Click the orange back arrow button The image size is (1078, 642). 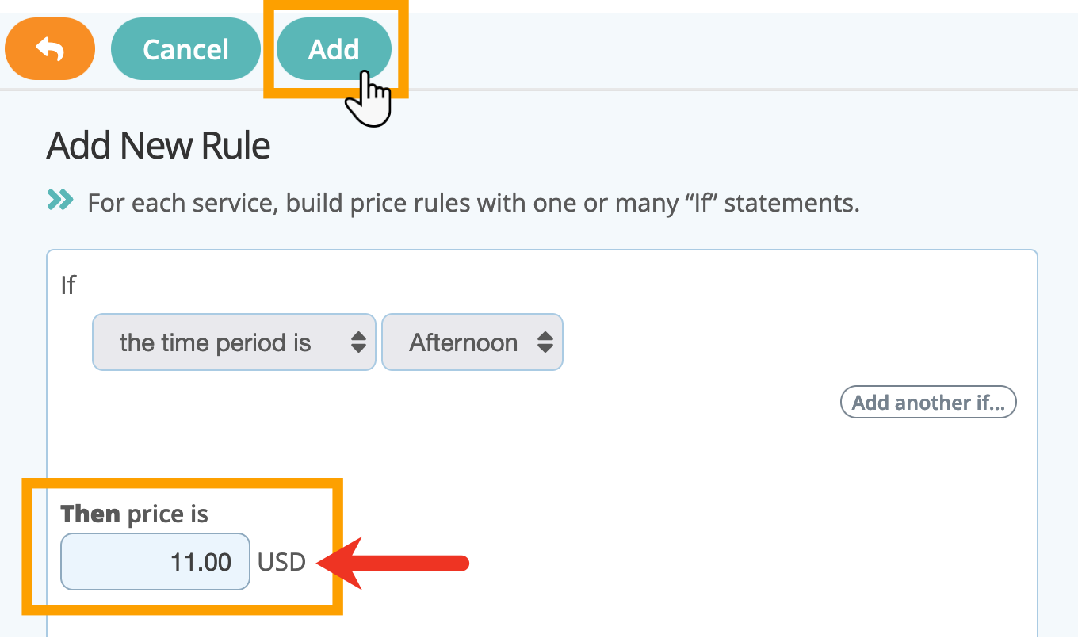(x=50, y=49)
